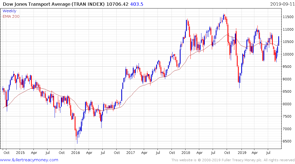Image resolution: width=295 pixels, height=164 pixels.
Task: Click the 8500 price axis label
Action: [287, 92]
